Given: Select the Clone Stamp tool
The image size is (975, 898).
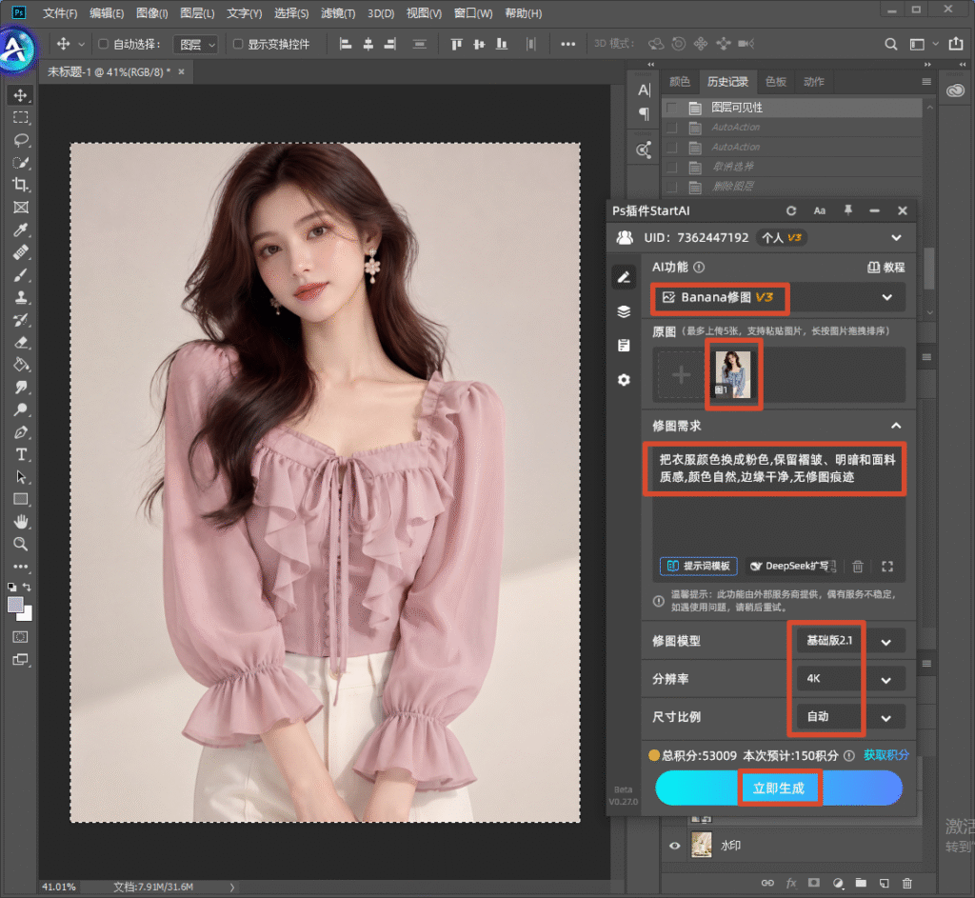Looking at the screenshot, I should pos(21,297).
